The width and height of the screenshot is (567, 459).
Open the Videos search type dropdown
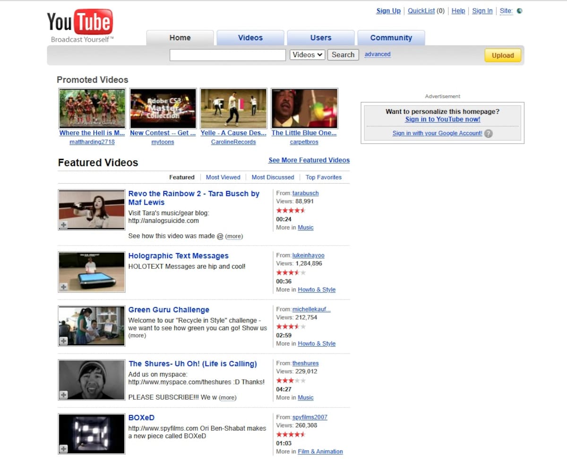click(307, 55)
